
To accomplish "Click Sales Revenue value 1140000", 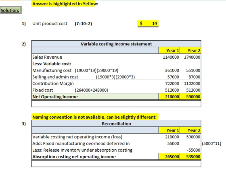I will (171, 57).
